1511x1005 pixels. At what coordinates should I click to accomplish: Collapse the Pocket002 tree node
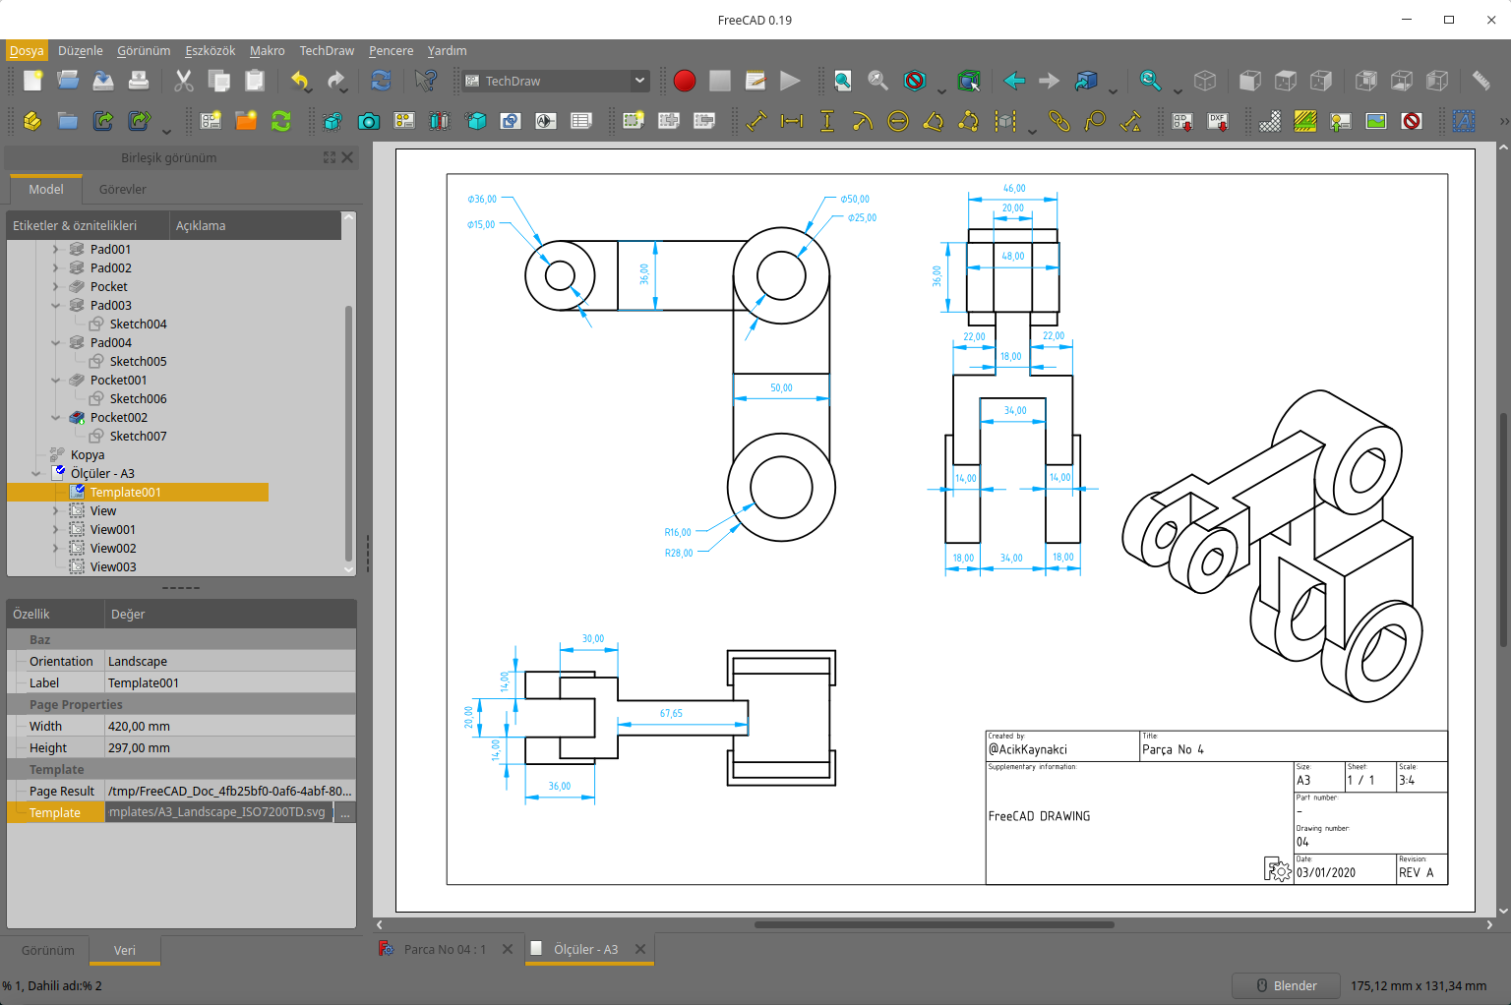pos(56,418)
